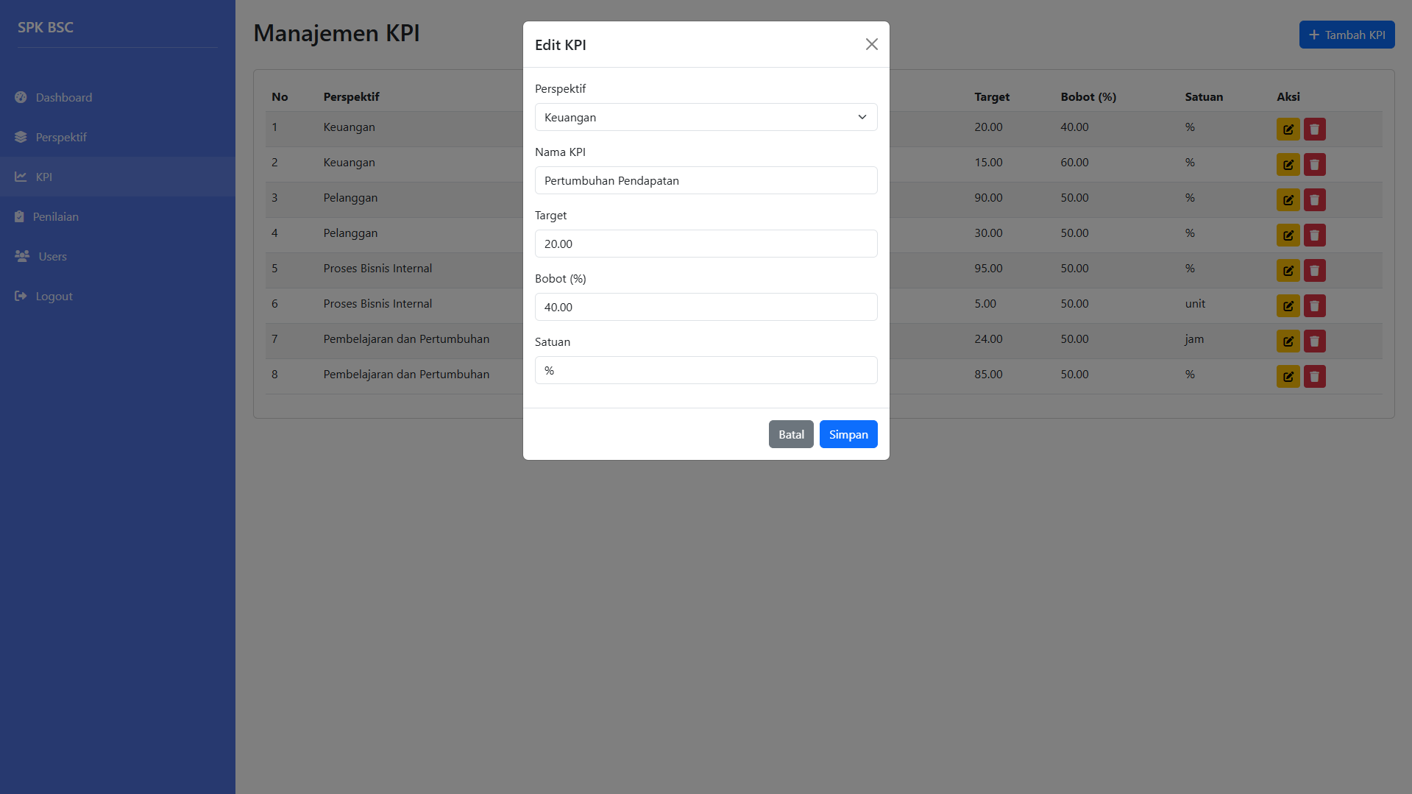Click the Nama KPI input field
This screenshot has height=794, width=1412.
click(x=706, y=180)
